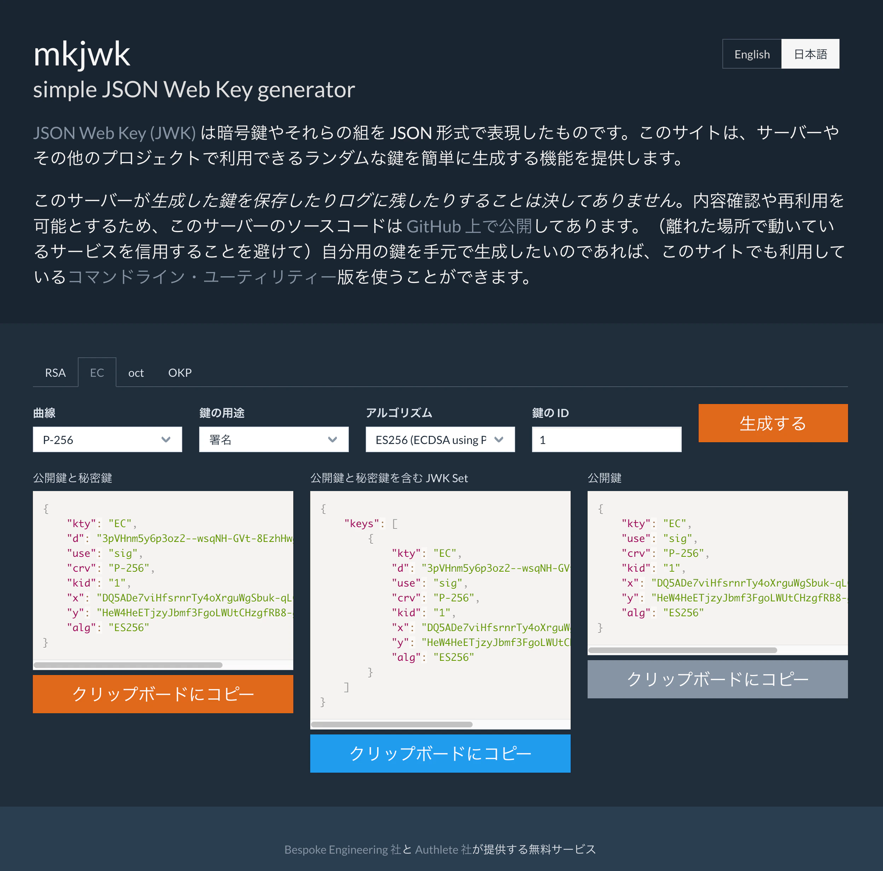Switch language to English
883x871 pixels.
tap(751, 54)
